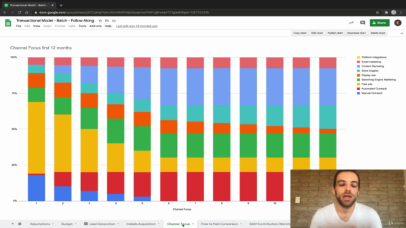Screen dimensions: 406x228
Task: Click Copy chart button
Action: coord(300,33)
